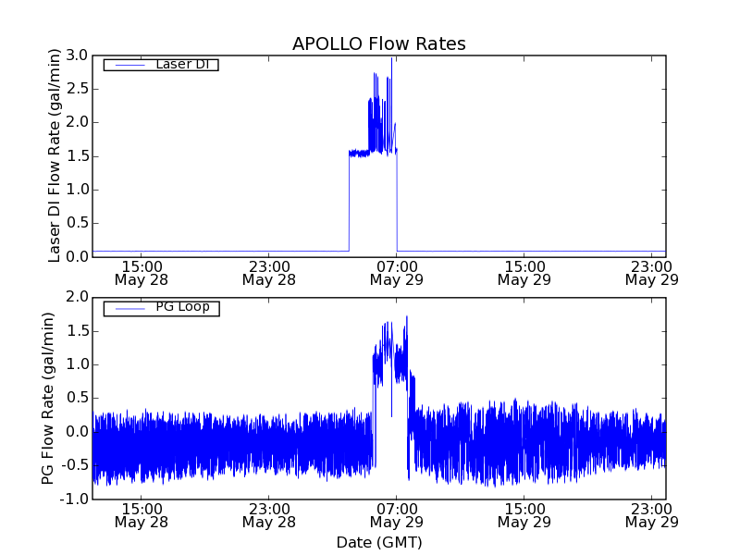Screen dimensions: 740x555
Task: Click the 3.0 tick on Laser DI y-axis
Action: pyautogui.click(x=77, y=55)
